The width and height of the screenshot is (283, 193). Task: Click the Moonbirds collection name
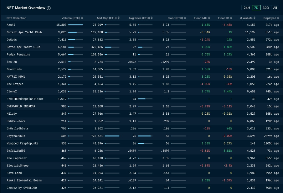(14, 69)
